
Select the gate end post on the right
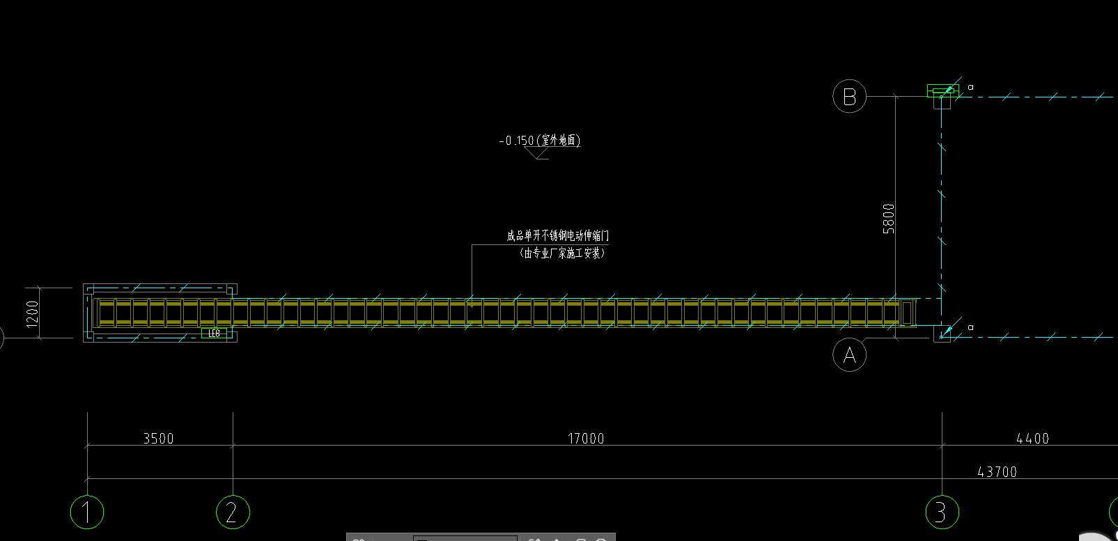pyautogui.click(x=907, y=312)
